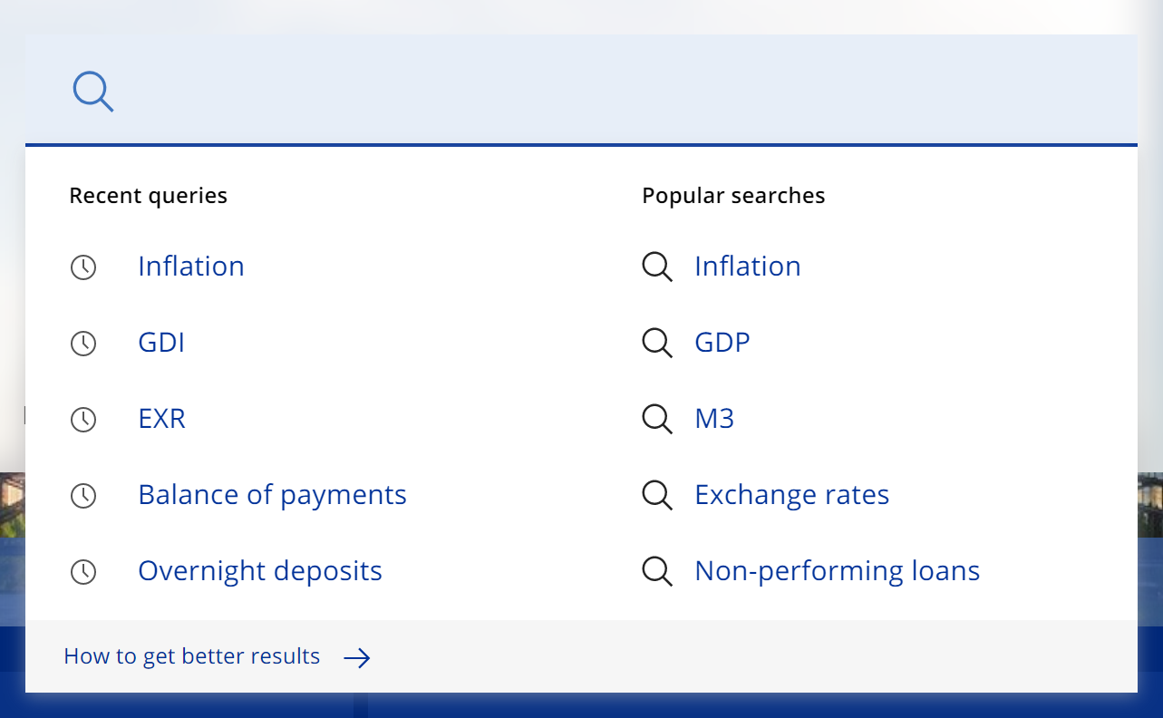Click the magnifier icon beside Exchange rates
The height and width of the screenshot is (718, 1163).
pos(656,495)
